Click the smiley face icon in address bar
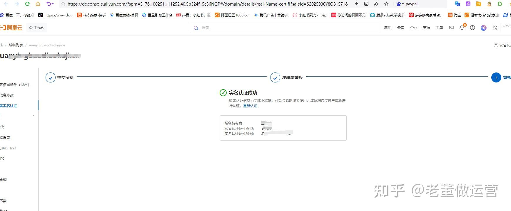 click(366, 4)
